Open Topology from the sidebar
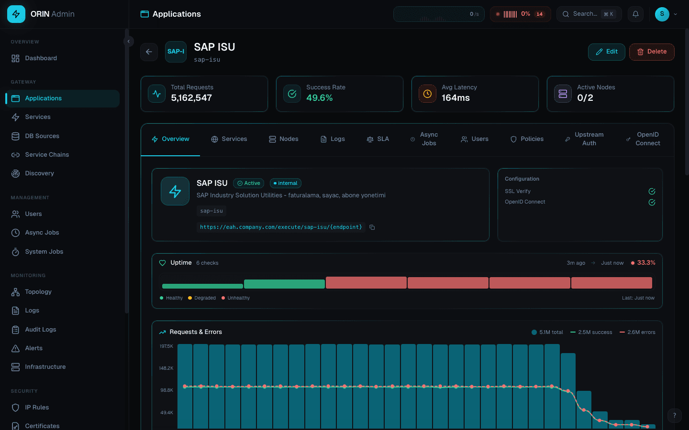689x430 pixels. (x=38, y=292)
